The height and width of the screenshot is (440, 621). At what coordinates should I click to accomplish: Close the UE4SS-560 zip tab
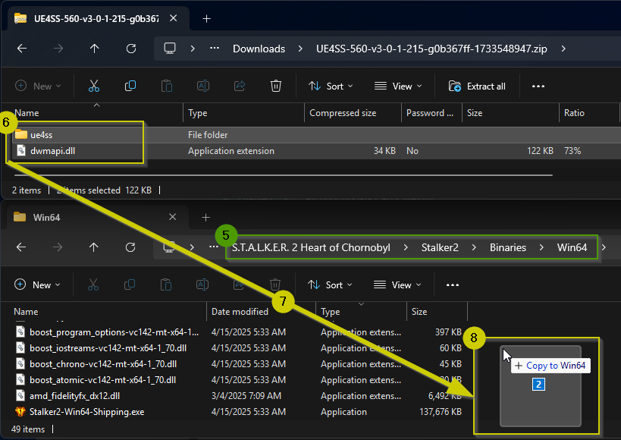(x=173, y=18)
